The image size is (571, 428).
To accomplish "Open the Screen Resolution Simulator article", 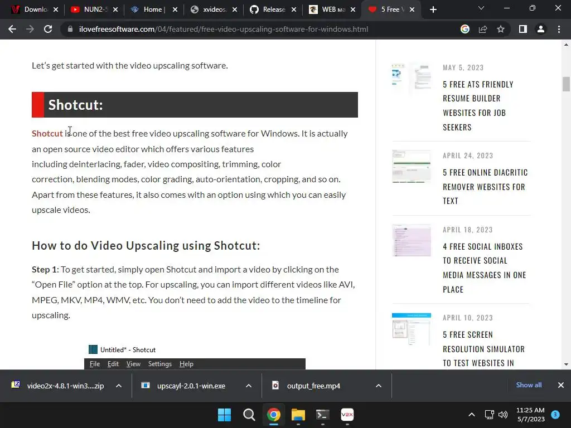I will coord(483,349).
